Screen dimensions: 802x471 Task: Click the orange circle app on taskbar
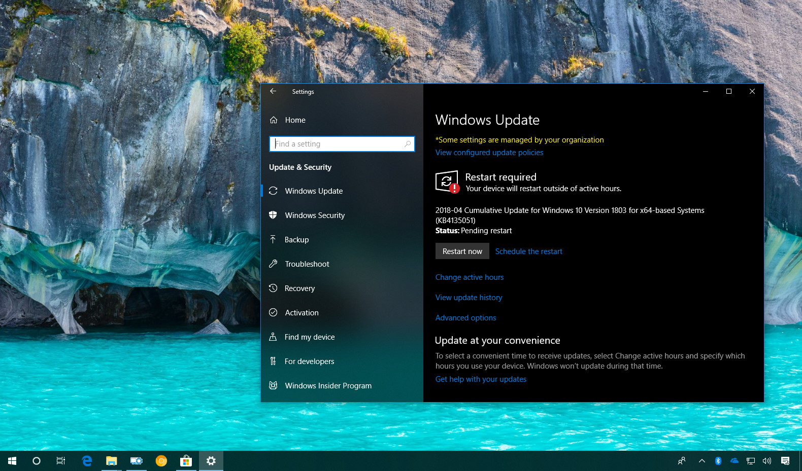[x=161, y=461]
